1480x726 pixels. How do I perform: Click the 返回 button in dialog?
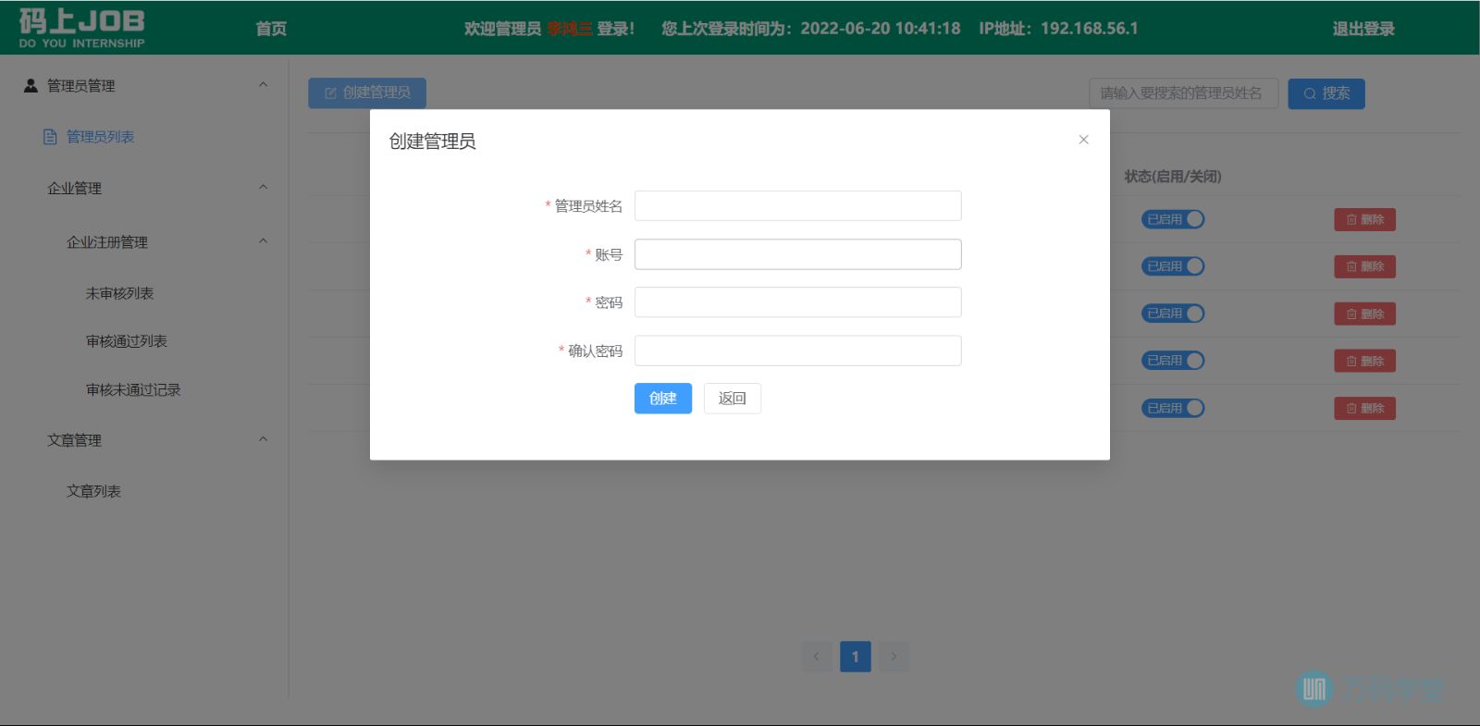click(x=732, y=399)
